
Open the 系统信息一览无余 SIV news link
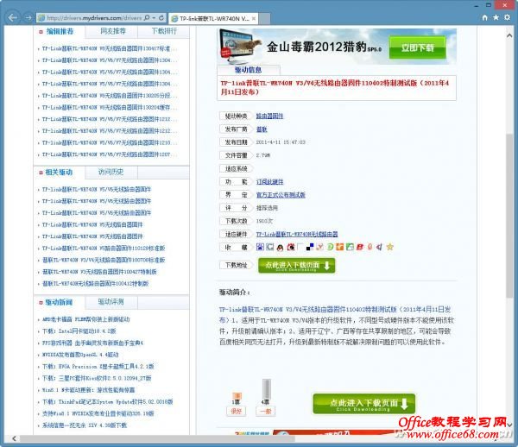[x=85, y=425]
